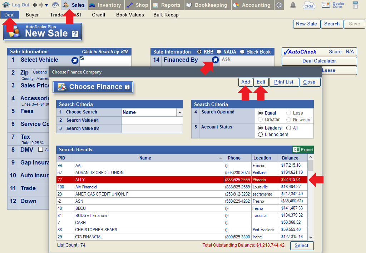Click the Select button in the dialog
Screen dimensions: 366x253
(301, 246)
